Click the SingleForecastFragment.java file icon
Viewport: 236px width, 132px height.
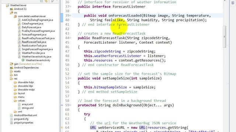(x=19, y=49)
